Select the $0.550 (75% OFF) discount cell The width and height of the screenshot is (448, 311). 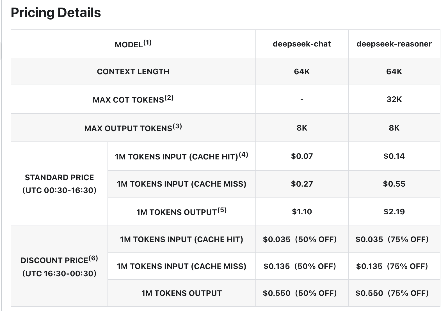coord(392,293)
